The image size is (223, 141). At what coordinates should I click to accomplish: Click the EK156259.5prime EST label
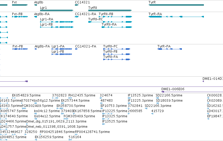[49, 137]
